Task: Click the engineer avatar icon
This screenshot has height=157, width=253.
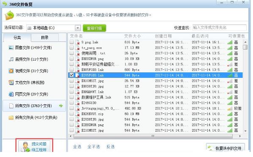Action: click(26, 147)
